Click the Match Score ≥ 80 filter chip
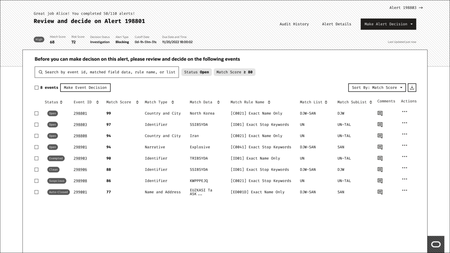This screenshot has height=253, width=450. tap(234, 72)
